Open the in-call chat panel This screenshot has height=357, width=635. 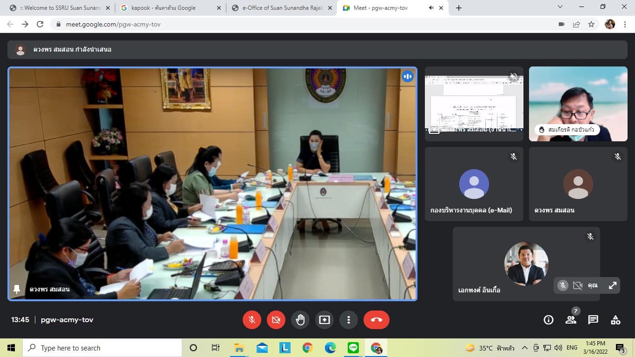(593, 320)
